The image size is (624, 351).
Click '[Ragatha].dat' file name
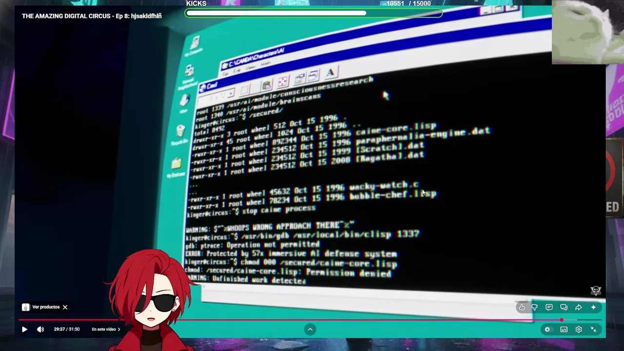tap(390, 157)
